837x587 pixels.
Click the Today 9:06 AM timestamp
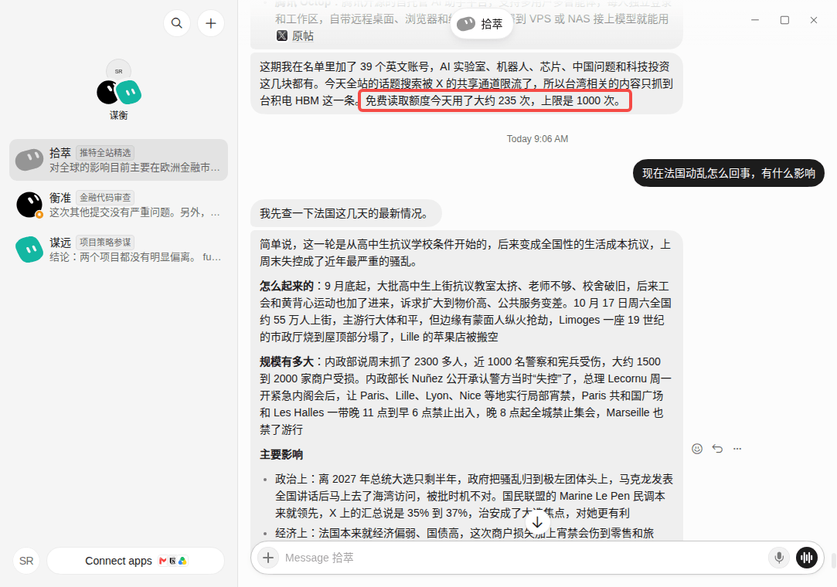tap(537, 139)
